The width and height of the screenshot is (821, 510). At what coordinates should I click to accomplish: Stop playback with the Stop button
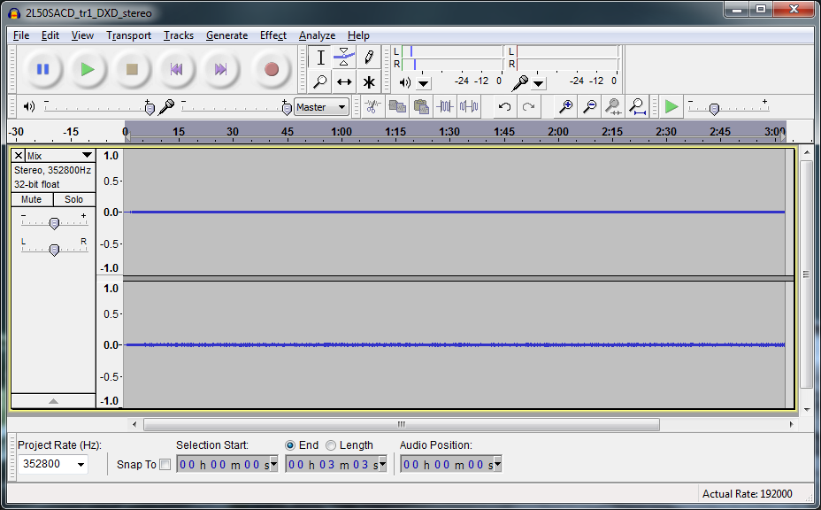[132, 69]
